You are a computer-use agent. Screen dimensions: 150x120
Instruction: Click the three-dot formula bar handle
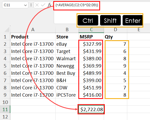tap(31, 5)
